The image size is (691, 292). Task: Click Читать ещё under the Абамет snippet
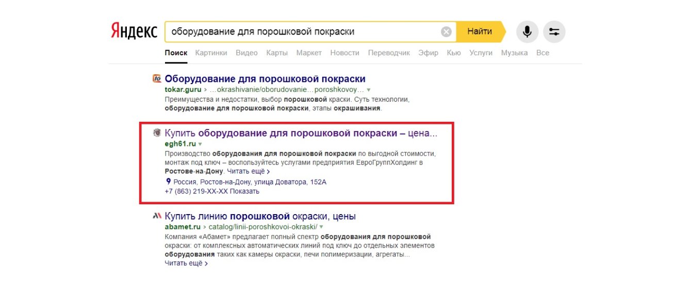point(186,263)
